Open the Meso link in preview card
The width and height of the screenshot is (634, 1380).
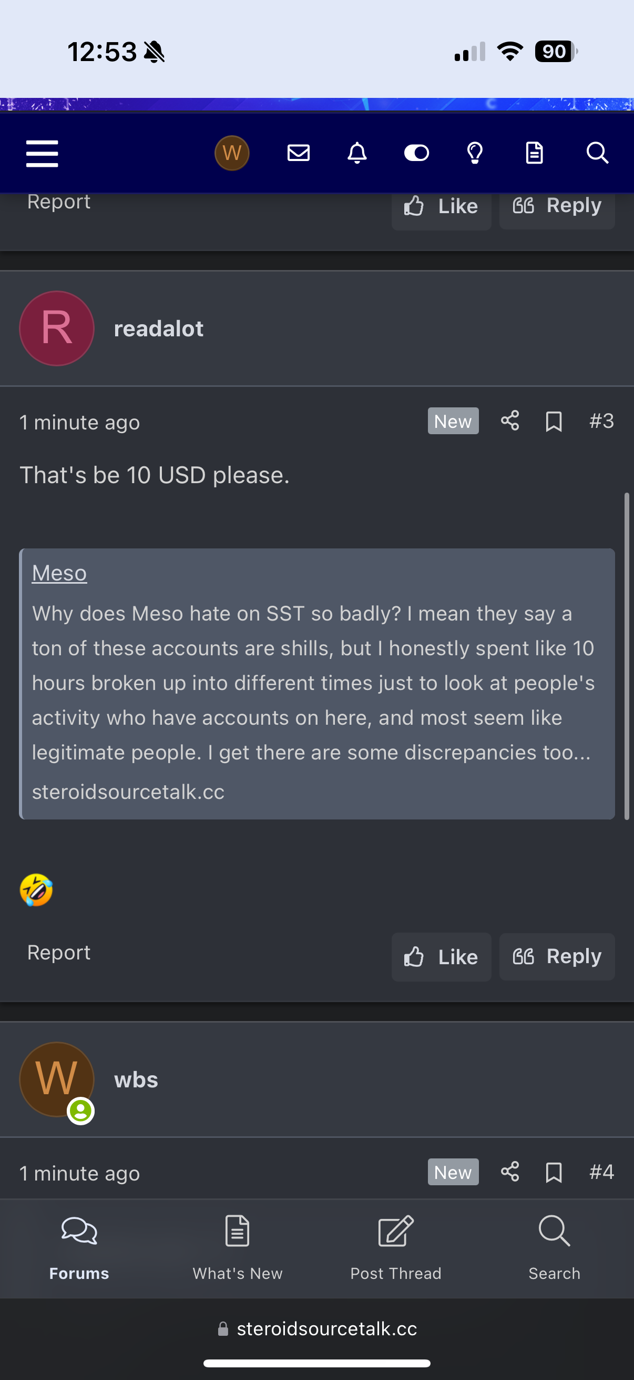pyautogui.click(x=59, y=573)
